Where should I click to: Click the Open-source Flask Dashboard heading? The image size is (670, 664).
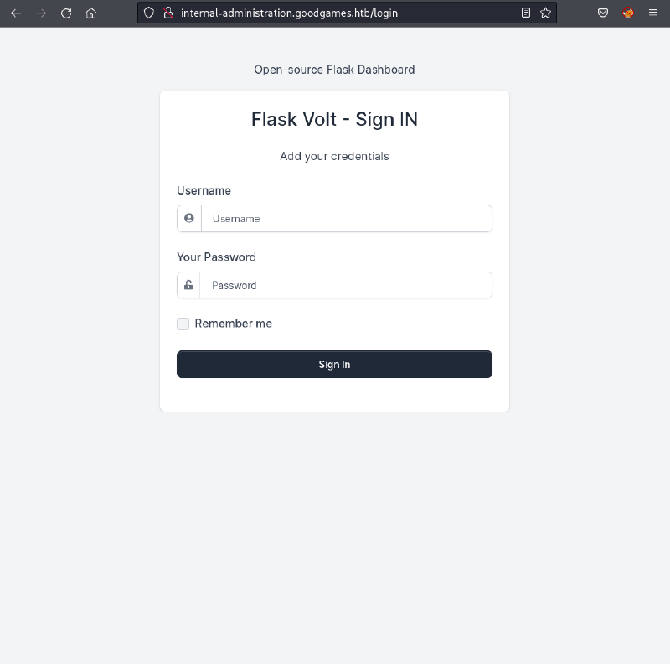[334, 70]
